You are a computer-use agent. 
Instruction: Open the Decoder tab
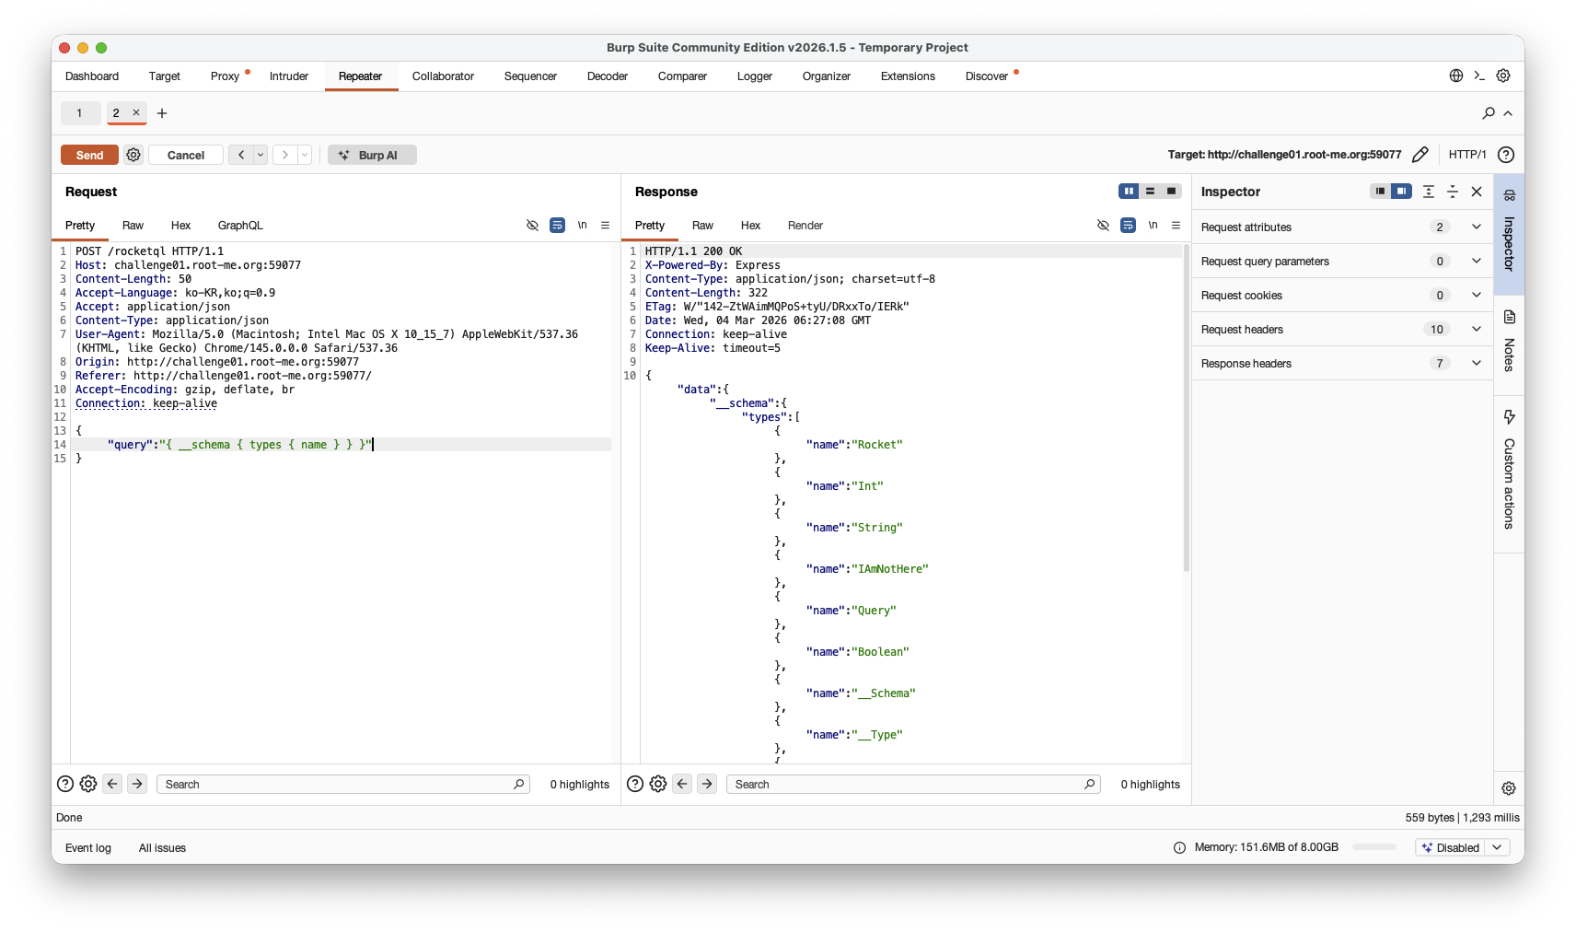[x=608, y=76]
